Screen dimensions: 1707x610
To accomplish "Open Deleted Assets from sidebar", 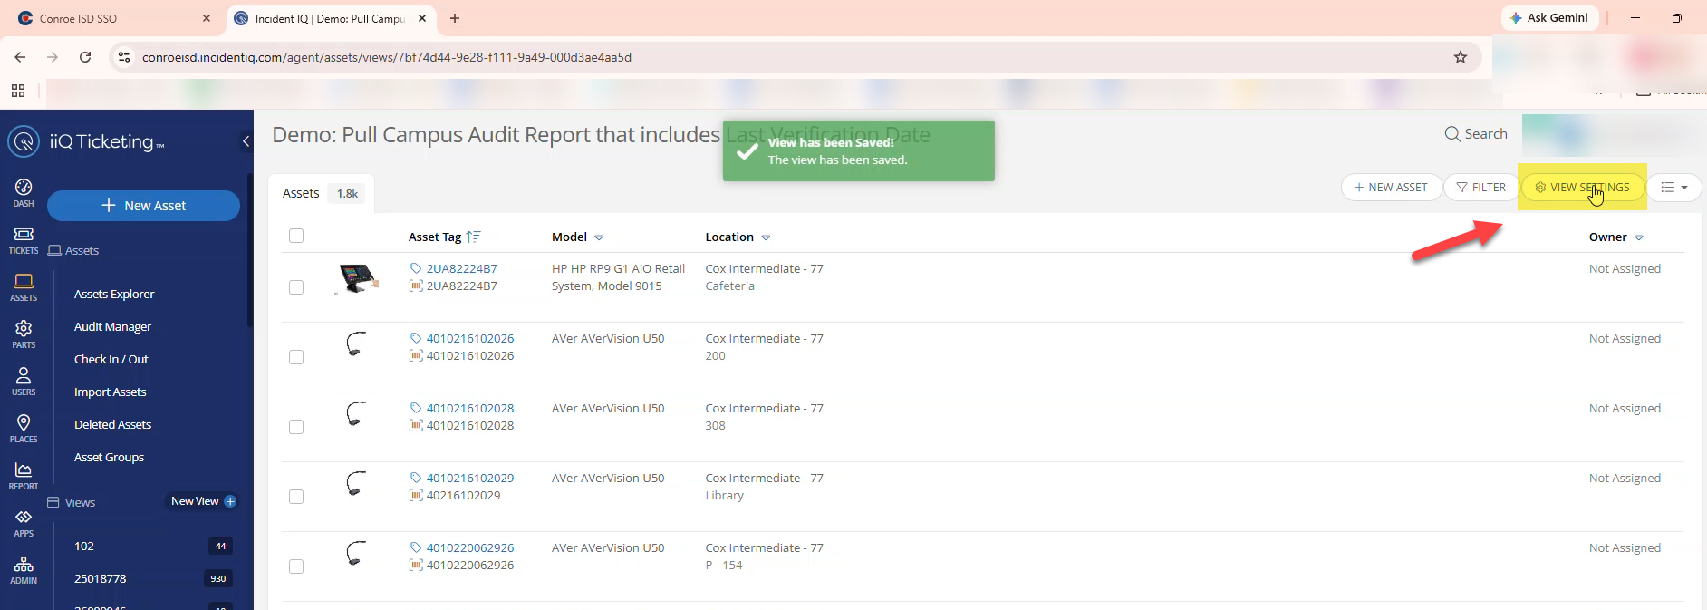I will [x=112, y=424].
